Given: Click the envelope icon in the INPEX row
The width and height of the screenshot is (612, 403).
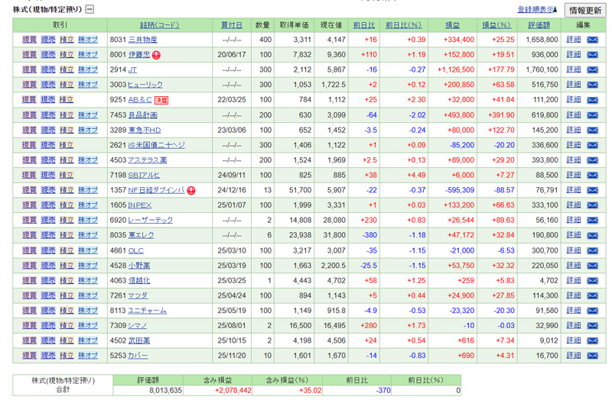Looking at the screenshot, I should [592, 205].
